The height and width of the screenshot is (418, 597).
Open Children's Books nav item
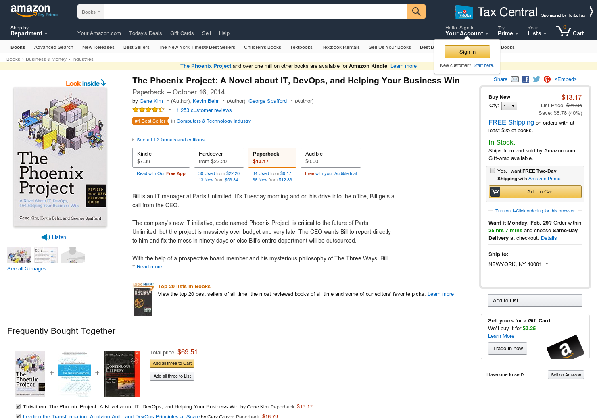click(263, 47)
